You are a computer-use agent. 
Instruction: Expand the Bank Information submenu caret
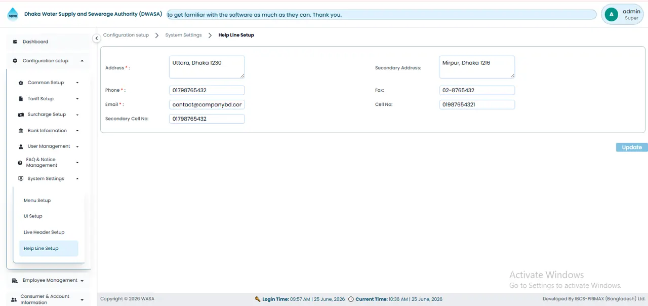(77, 131)
